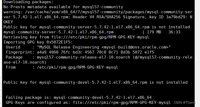Click the Fingerprint hash value
The height and width of the screenshot is (107, 200).
(x=95, y=52)
